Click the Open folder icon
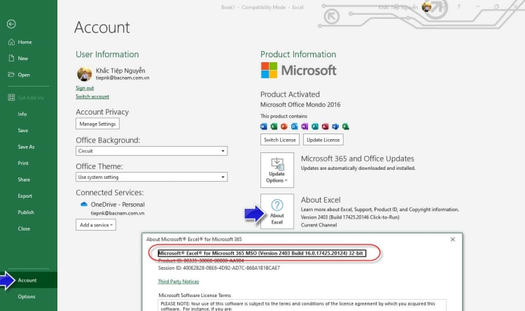Viewport: 525px width, 311px height. [11, 75]
